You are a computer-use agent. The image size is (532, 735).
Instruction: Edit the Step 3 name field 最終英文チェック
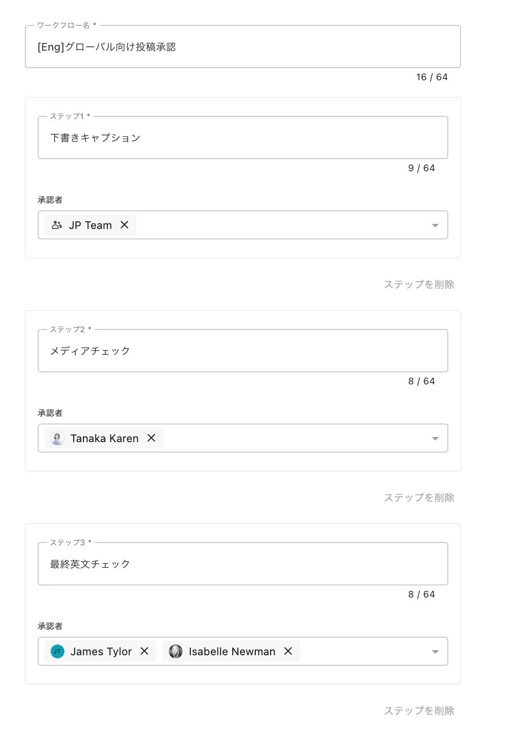click(x=242, y=564)
